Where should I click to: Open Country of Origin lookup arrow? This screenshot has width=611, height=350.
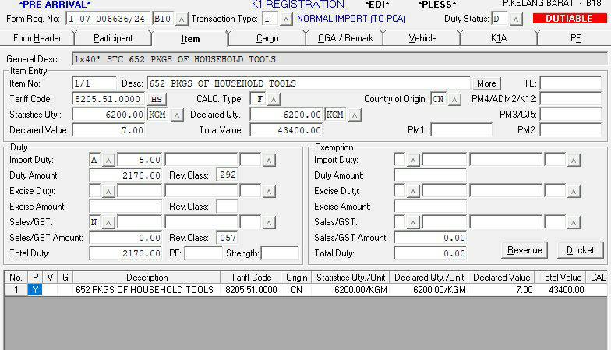[455, 99]
